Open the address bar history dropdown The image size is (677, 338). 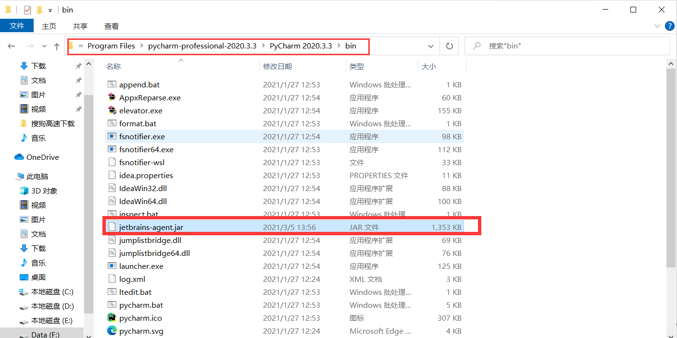pyautogui.click(x=430, y=46)
